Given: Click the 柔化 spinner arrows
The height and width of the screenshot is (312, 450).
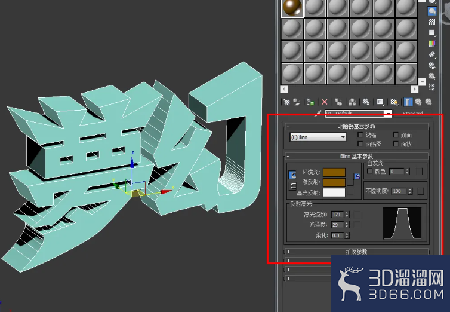Looking at the screenshot, I should pos(347,235).
